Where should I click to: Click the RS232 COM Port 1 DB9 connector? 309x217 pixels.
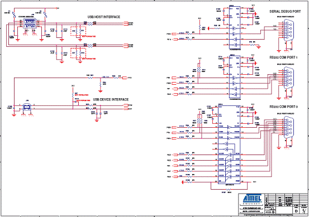tap(288, 78)
